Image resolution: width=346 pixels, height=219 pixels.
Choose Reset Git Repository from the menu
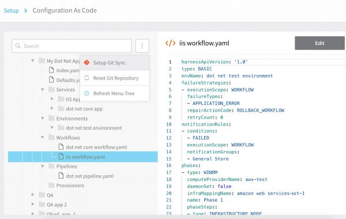tap(115, 78)
